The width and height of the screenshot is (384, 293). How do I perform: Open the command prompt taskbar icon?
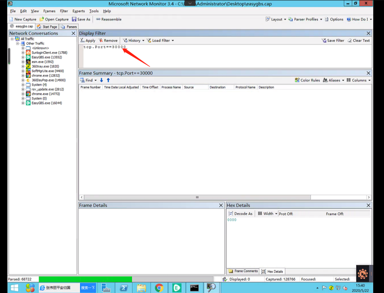click(194, 288)
